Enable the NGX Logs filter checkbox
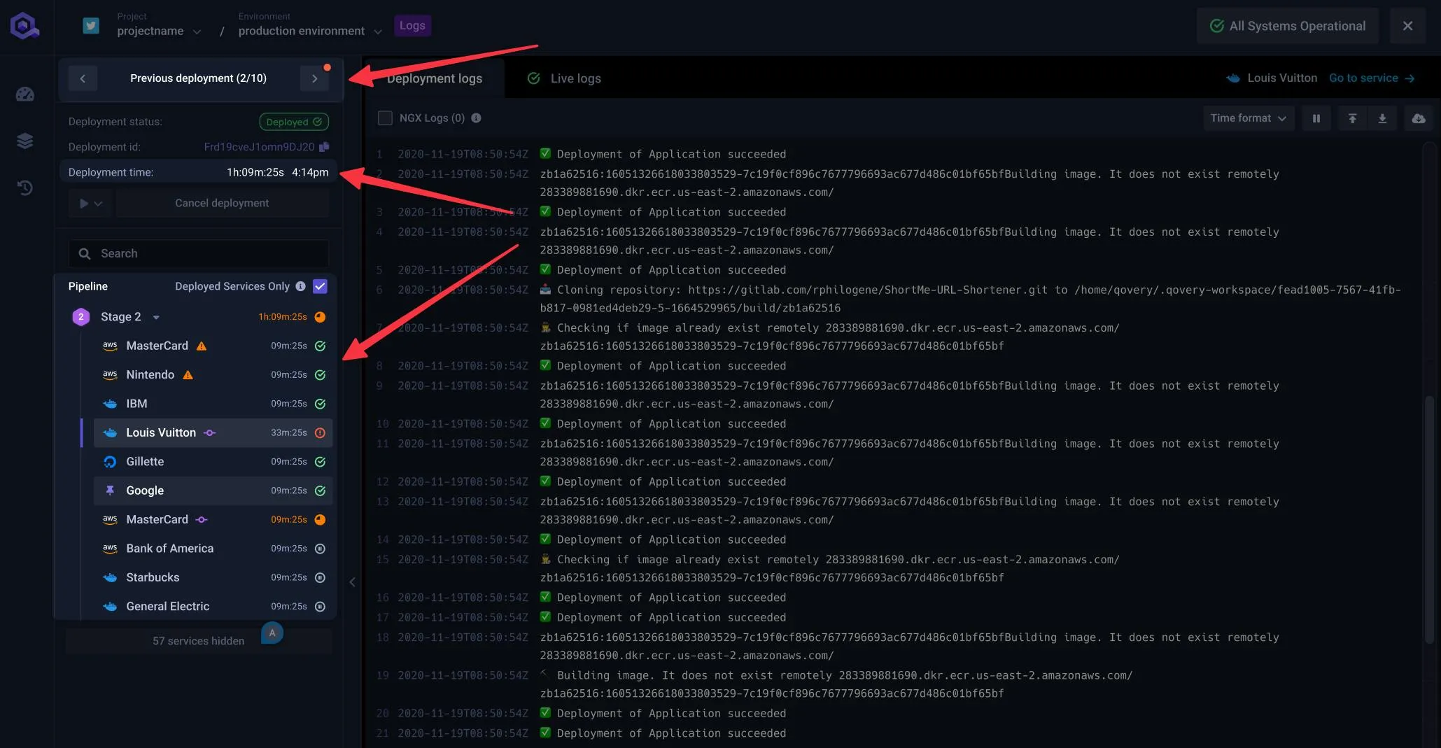1441x748 pixels. (384, 118)
